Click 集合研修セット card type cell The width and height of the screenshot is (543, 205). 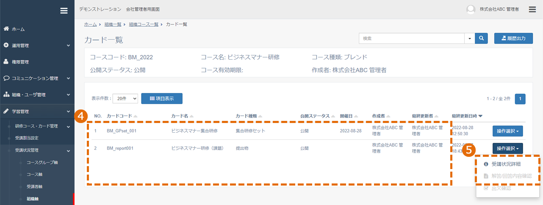(250, 131)
